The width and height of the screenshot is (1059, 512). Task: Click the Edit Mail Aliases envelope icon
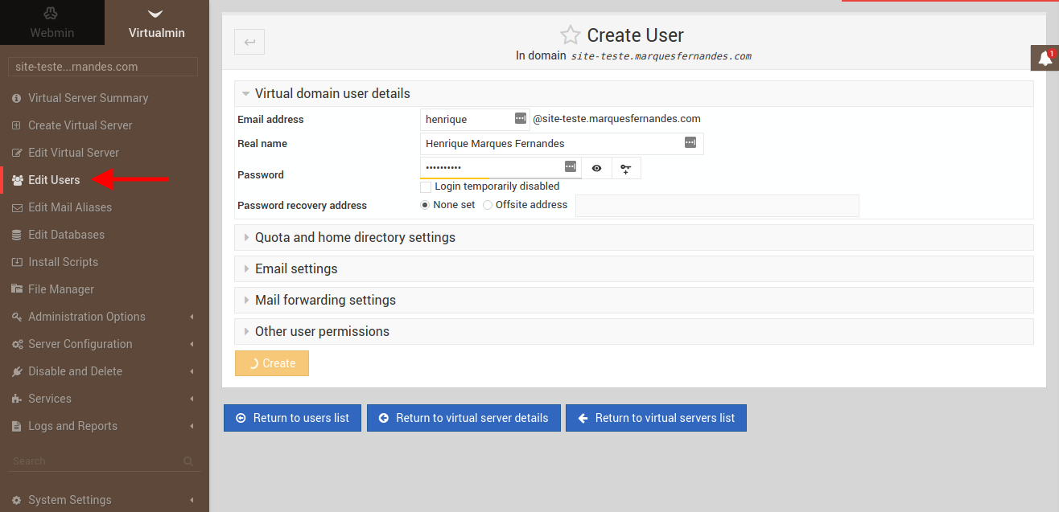click(17, 207)
